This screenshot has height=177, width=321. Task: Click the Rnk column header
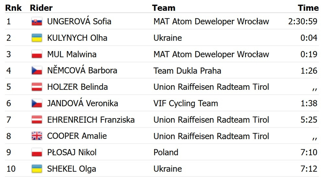(x=14, y=8)
